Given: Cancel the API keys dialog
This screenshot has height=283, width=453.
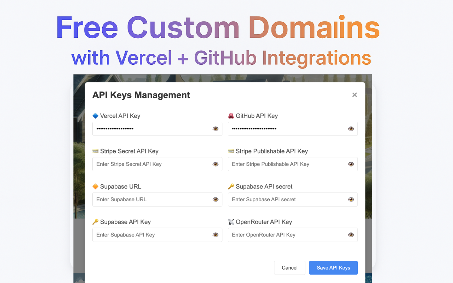Looking at the screenshot, I should pos(289,268).
